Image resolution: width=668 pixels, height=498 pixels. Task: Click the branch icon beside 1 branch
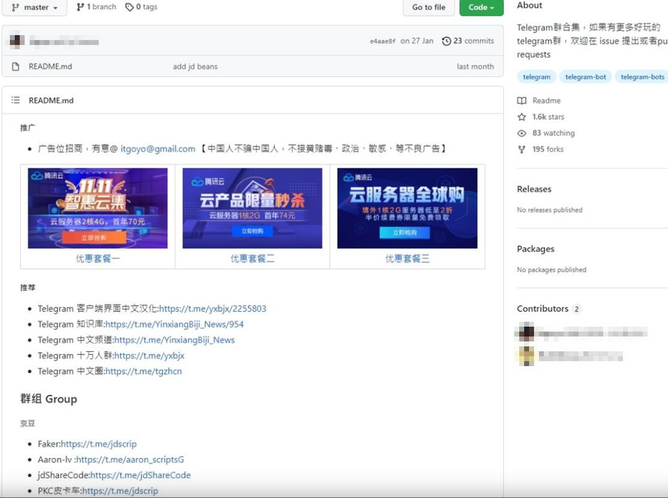(80, 7)
